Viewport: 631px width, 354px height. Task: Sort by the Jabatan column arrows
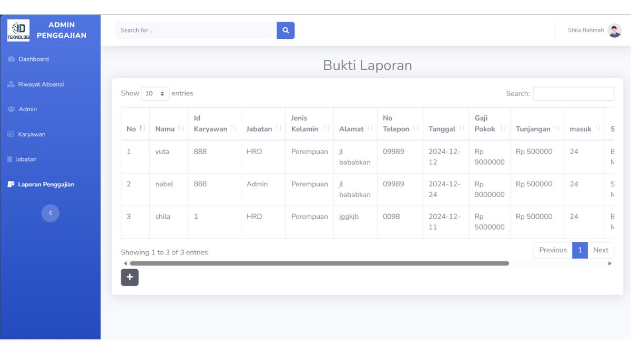279,128
